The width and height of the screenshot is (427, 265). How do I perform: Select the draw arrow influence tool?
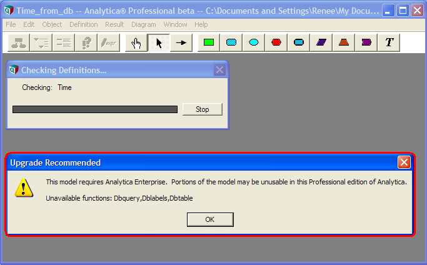[181, 42]
